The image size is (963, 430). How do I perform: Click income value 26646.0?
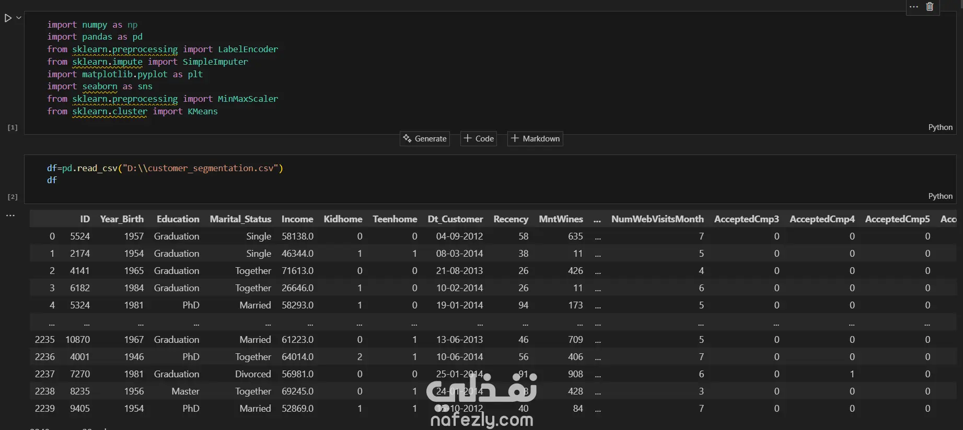coord(297,288)
